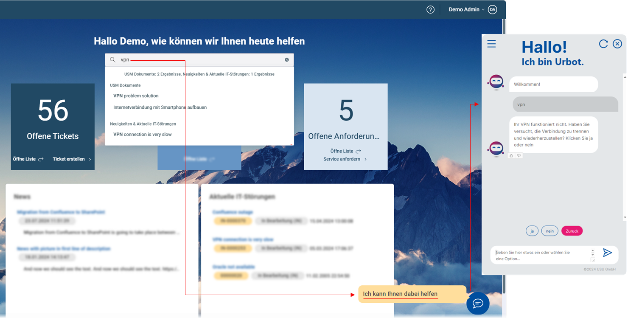Give thumbs down to Urbot's VPN answer

(x=519, y=156)
